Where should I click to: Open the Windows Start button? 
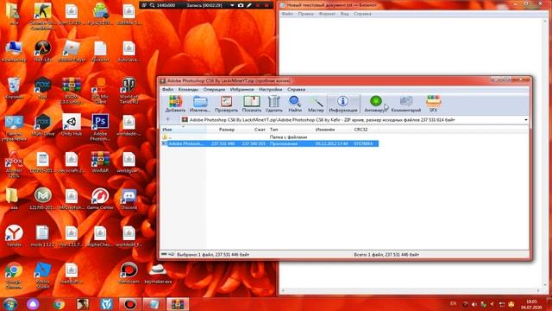(x=10, y=304)
